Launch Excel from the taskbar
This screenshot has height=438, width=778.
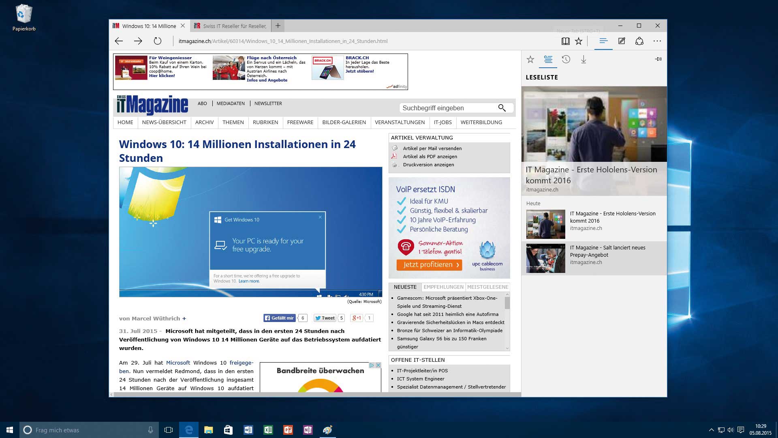[x=268, y=430]
